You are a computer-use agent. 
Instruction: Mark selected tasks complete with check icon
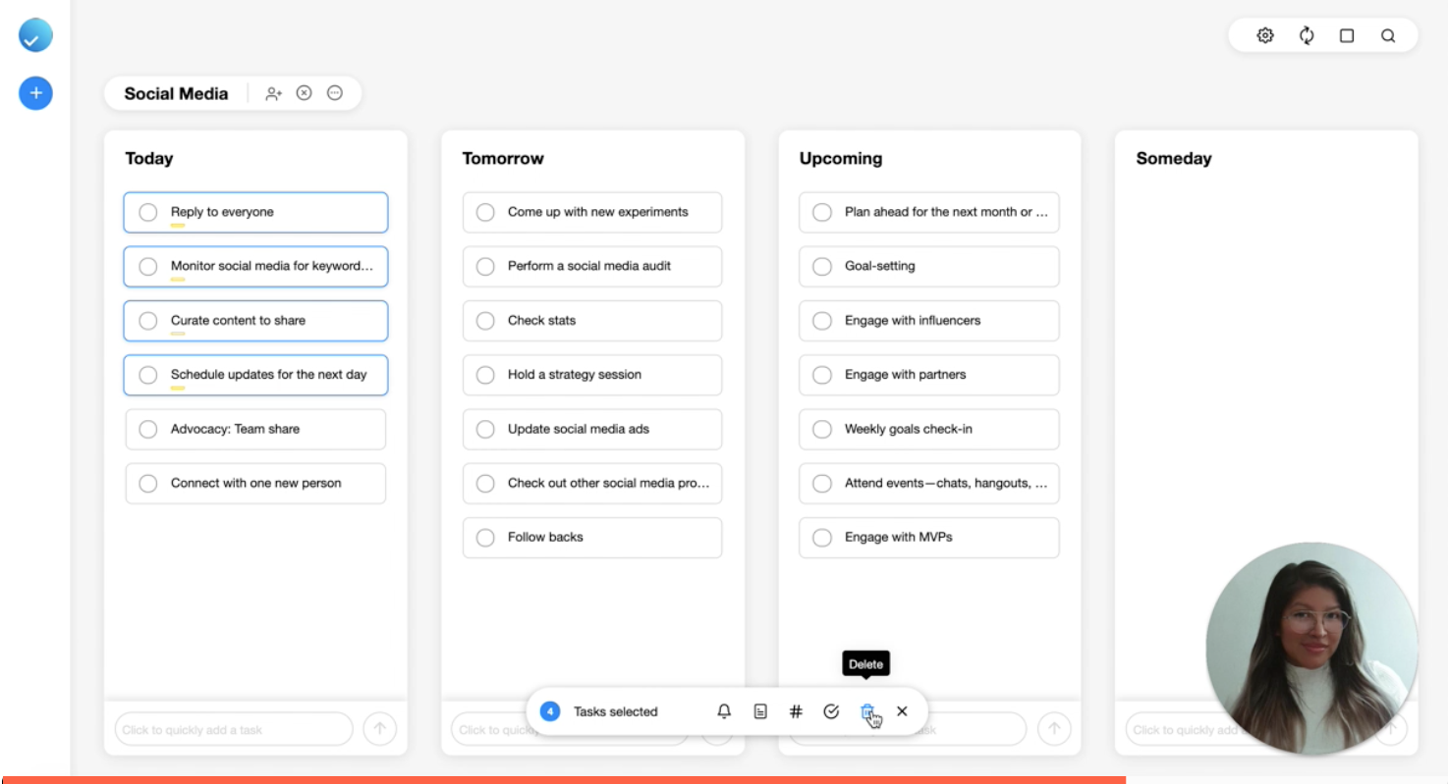point(831,711)
